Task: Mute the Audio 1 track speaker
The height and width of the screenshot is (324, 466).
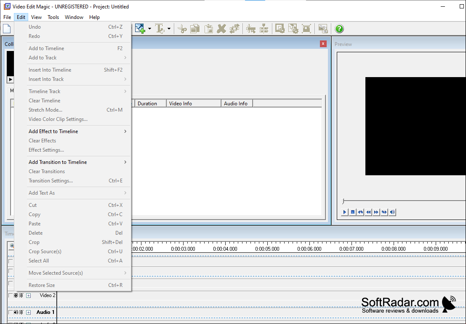Action: [x=16, y=312]
